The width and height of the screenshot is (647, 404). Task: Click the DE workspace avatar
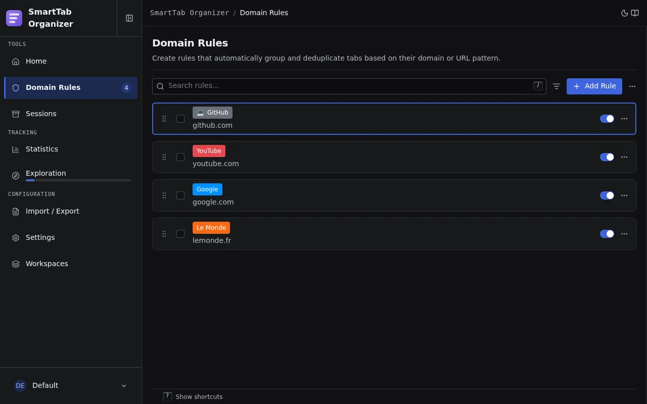click(x=20, y=386)
